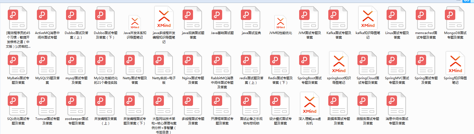Select the file named Redis面试专题及答案（下）
This screenshot has height=134, width=474.
(280, 80)
